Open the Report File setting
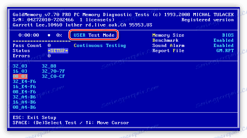Viewport: 247px width, 138px height. pyautogui.click(x=168, y=51)
